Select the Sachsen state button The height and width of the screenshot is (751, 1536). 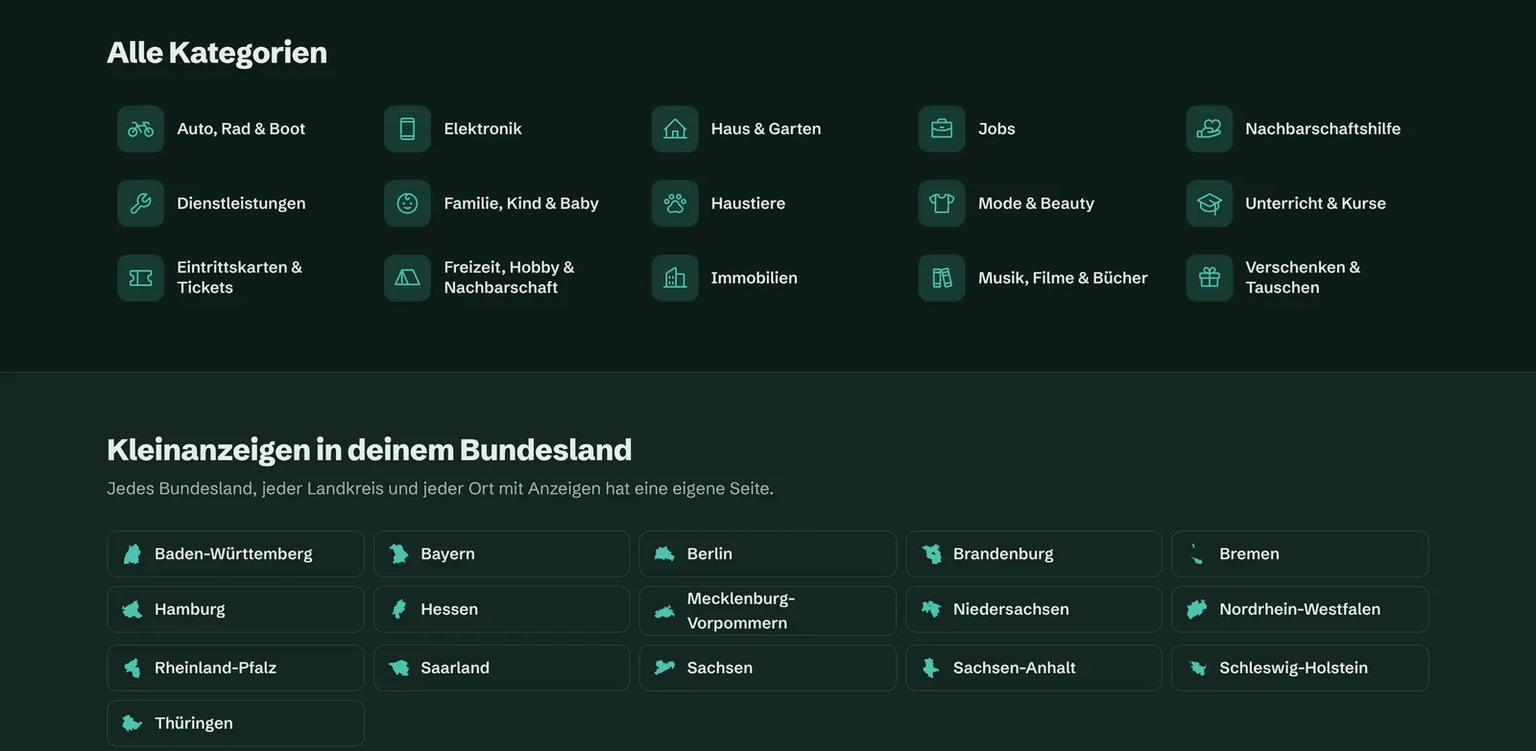pyautogui.click(x=768, y=669)
